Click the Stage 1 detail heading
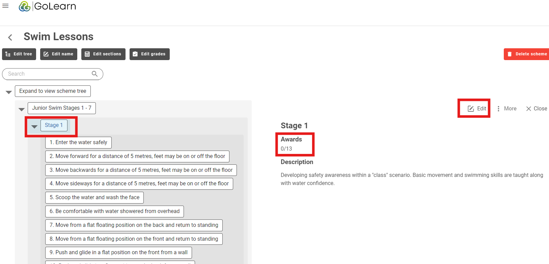The image size is (549, 264). coord(294,126)
